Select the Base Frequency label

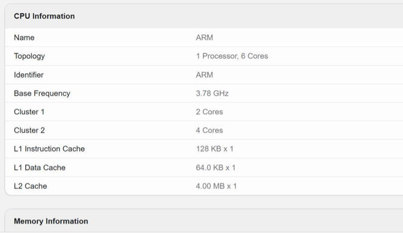42,93
